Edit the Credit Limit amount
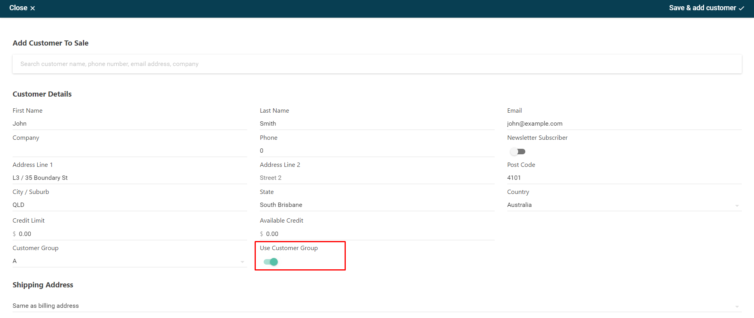Viewport: 754px width, 318px height. tap(130, 234)
